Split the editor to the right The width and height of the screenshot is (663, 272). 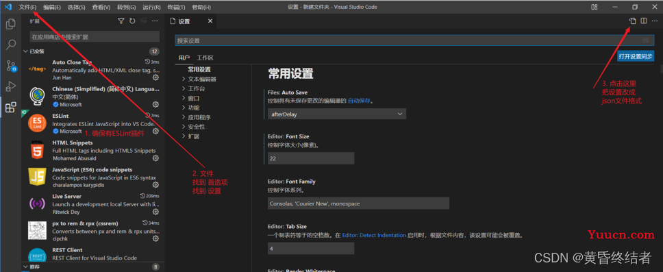pos(644,21)
